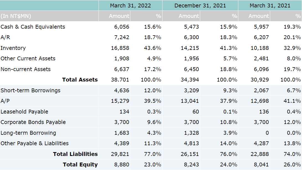Image resolution: width=302 pixels, height=170 pixels.
Task: Click the Short-term Borrowings row label
Action: (30, 90)
